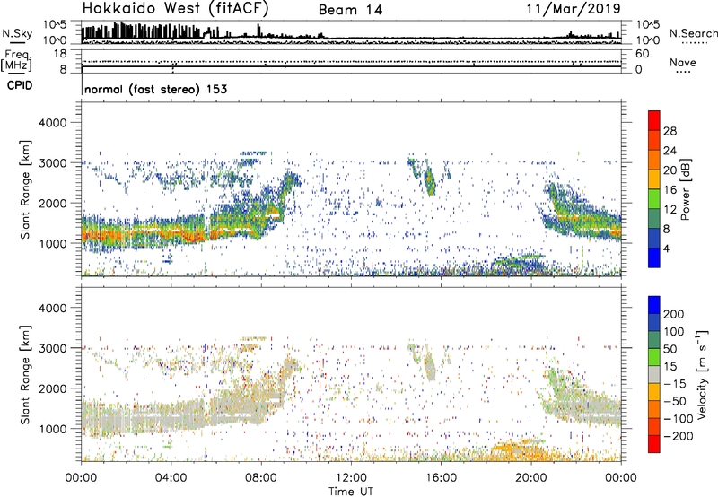
Task: Click the 'Time UT' axis label
Action: pos(351,491)
